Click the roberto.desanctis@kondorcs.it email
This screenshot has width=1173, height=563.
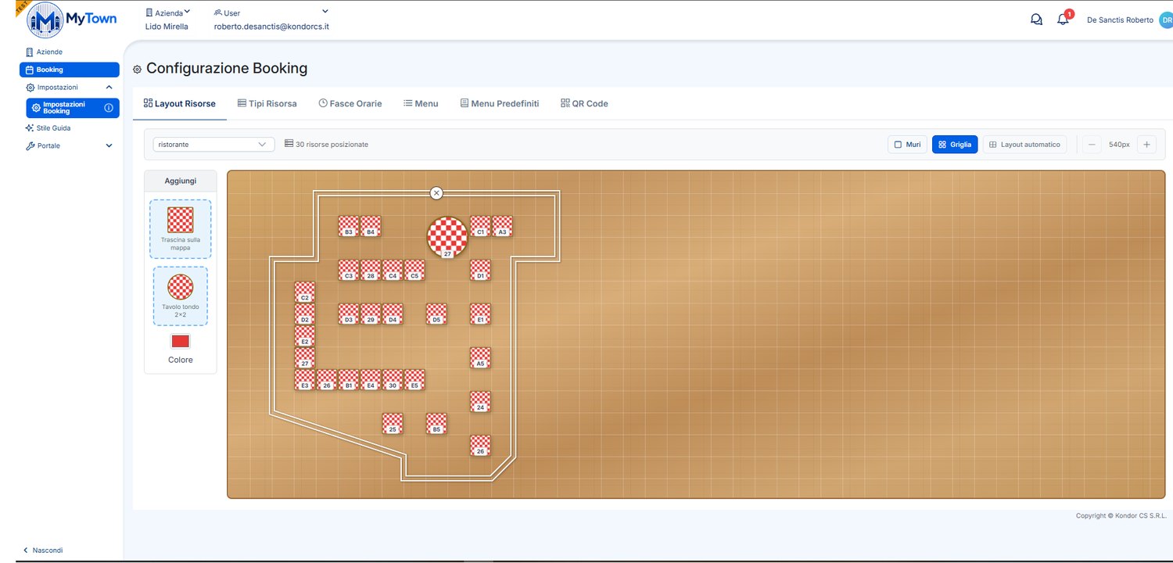(271, 26)
